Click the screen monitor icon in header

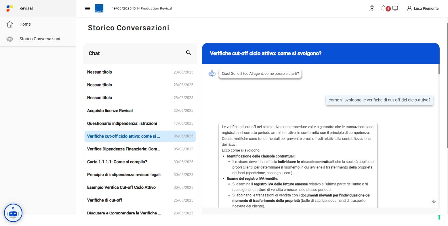(x=395, y=8)
